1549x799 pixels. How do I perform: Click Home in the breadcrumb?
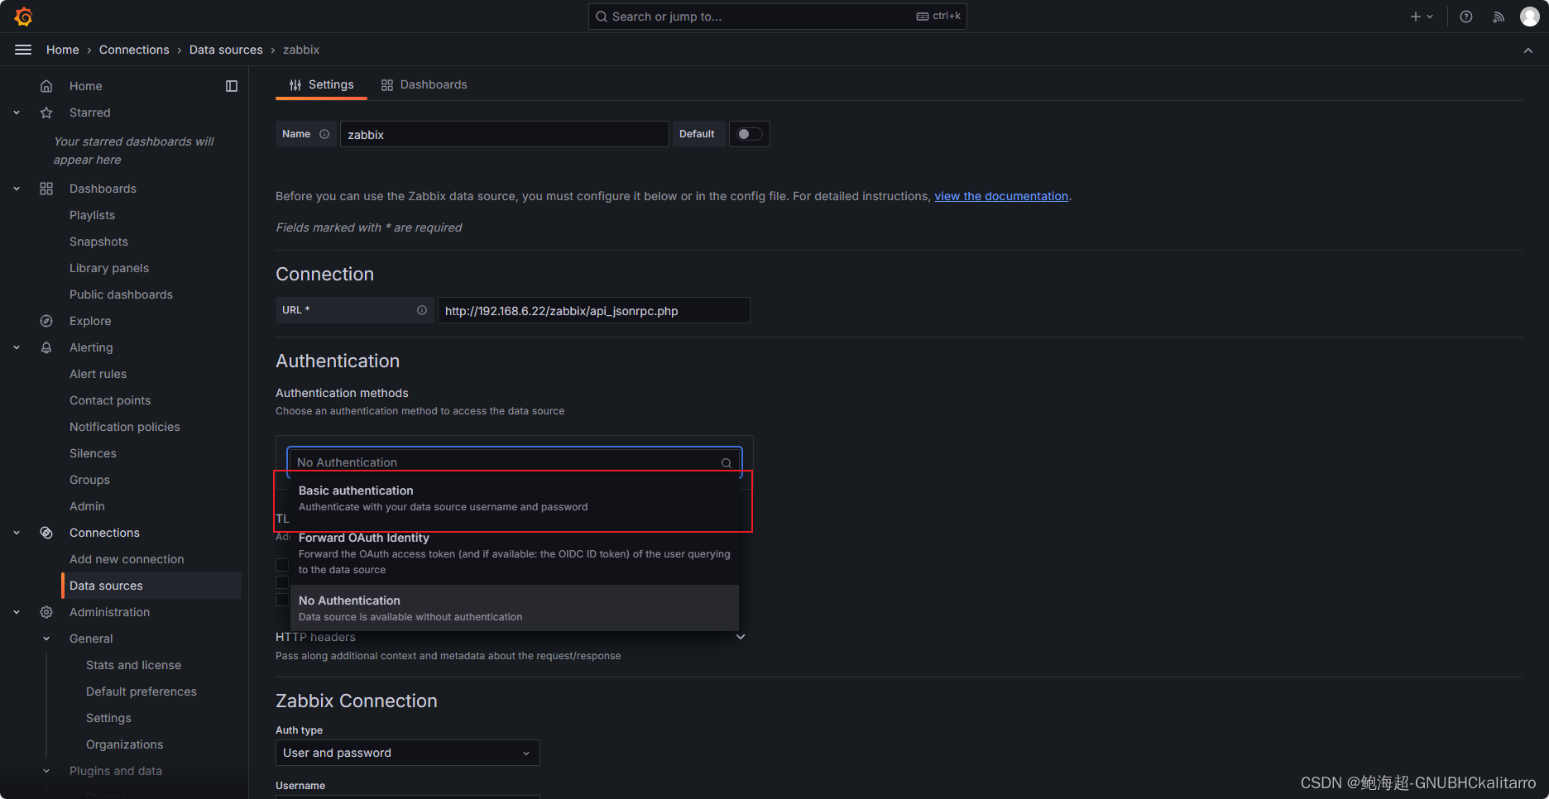pos(63,50)
